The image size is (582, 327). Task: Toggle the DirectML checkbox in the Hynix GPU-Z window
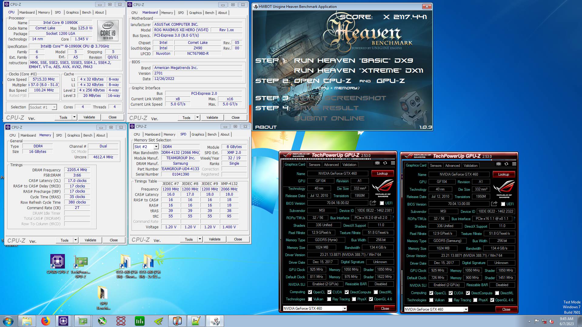tap(376, 292)
